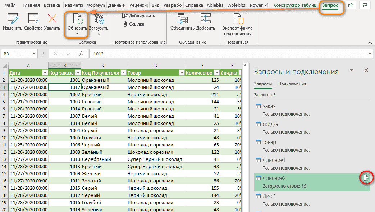
Task: Click the Изменить query icon
Action: tap(13, 19)
